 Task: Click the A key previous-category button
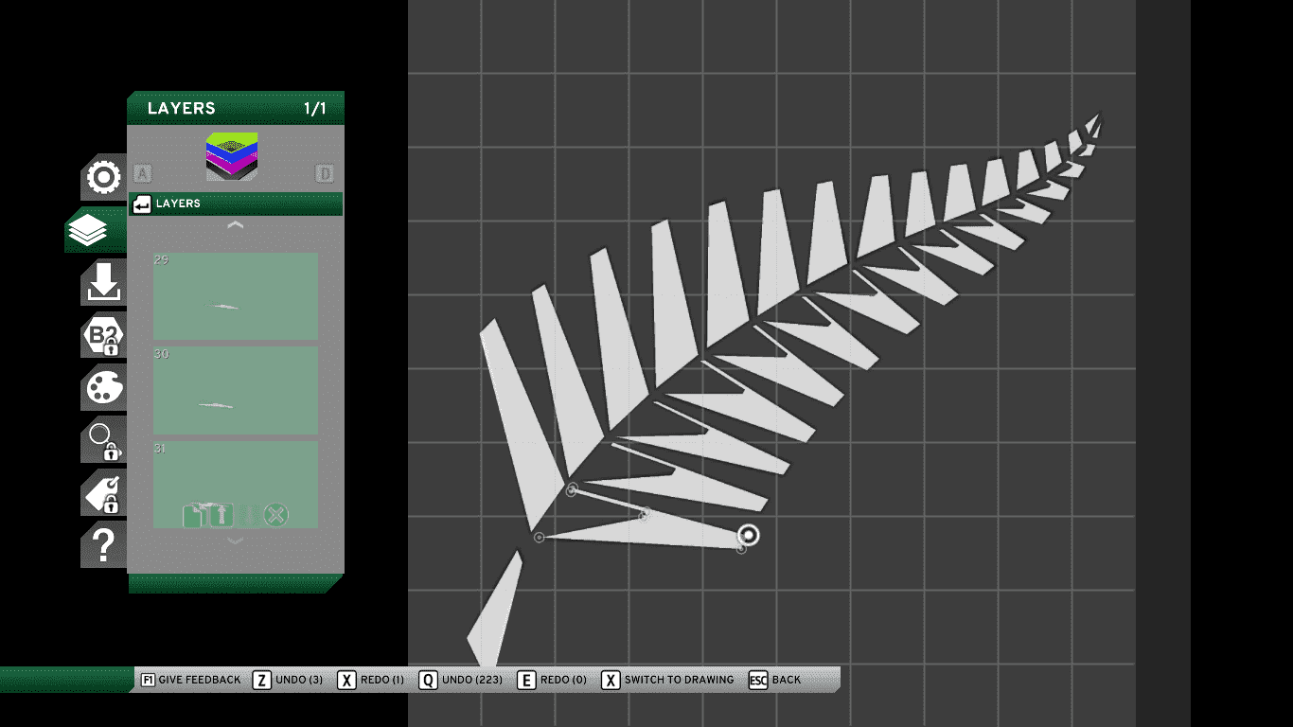point(143,173)
